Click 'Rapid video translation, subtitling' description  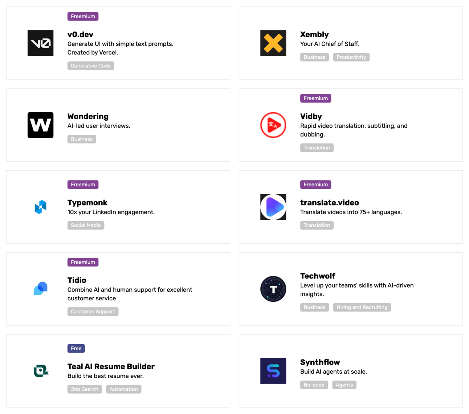pyautogui.click(x=354, y=130)
